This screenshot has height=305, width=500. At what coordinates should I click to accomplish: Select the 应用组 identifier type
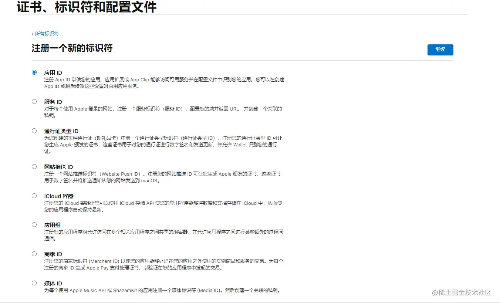[x=34, y=224]
